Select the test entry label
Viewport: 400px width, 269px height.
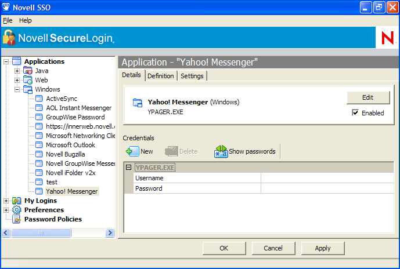point(52,182)
